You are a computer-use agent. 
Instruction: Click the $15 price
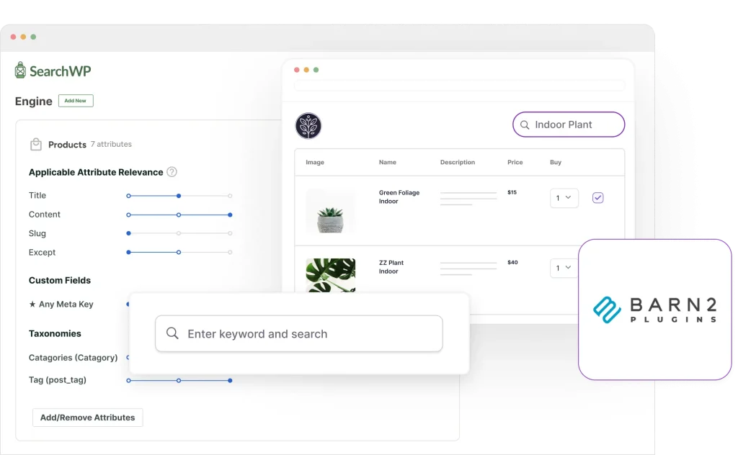pyautogui.click(x=512, y=192)
